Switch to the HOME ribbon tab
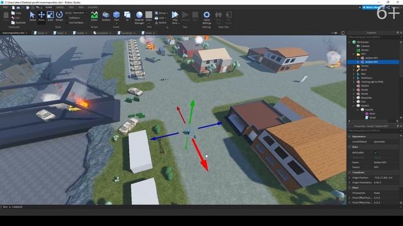 point(48,8)
